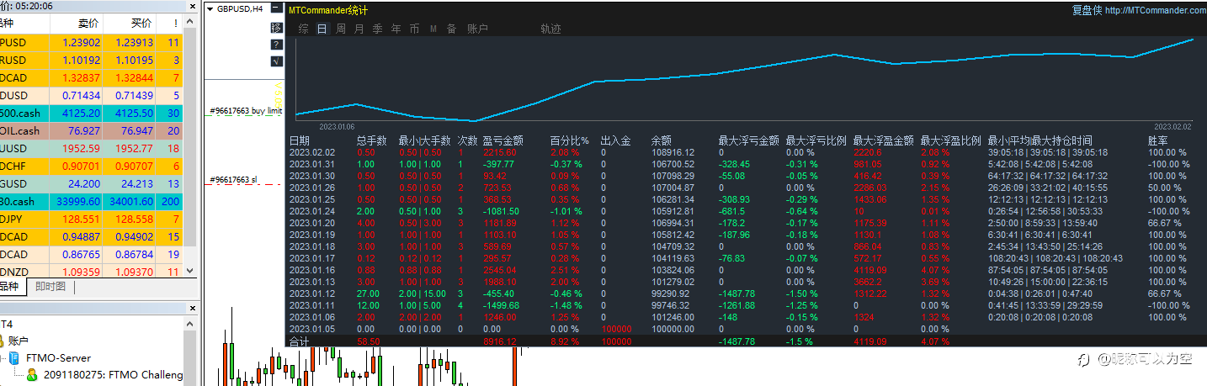Click market watch scrollbar down arrow
This screenshot has width=1207, height=386.
tap(189, 271)
